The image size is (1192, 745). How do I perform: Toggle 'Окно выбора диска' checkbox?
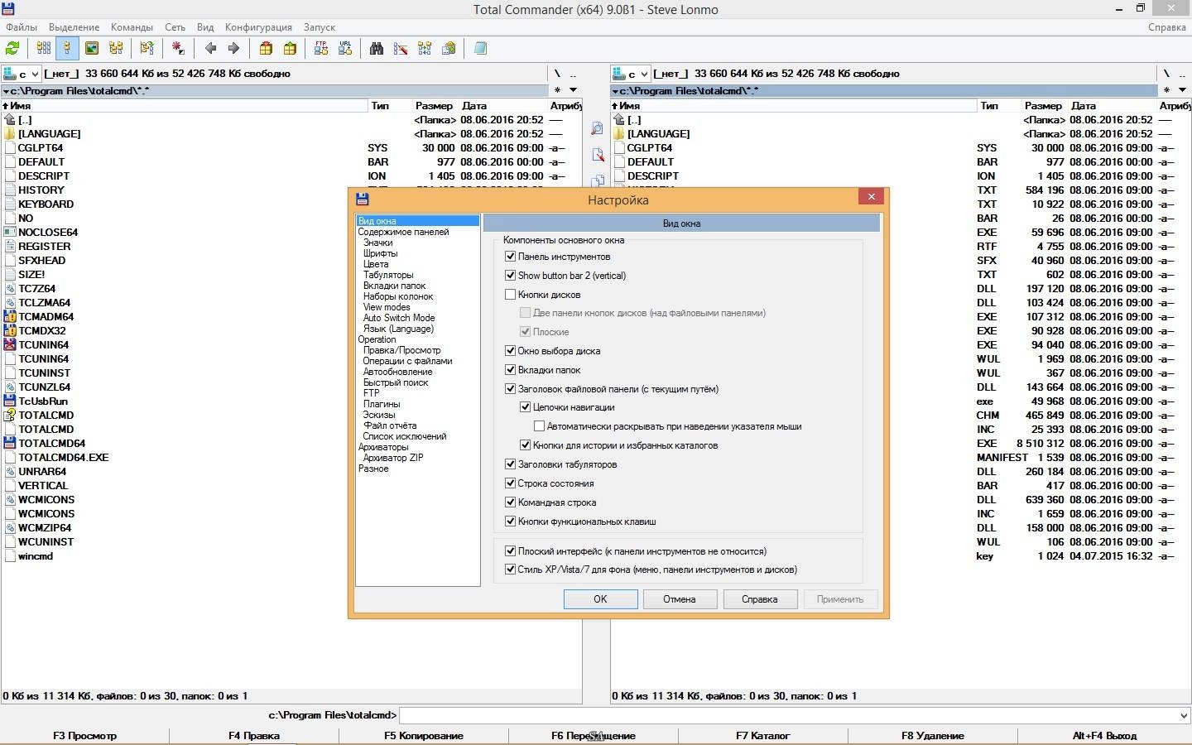[x=511, y=351]
